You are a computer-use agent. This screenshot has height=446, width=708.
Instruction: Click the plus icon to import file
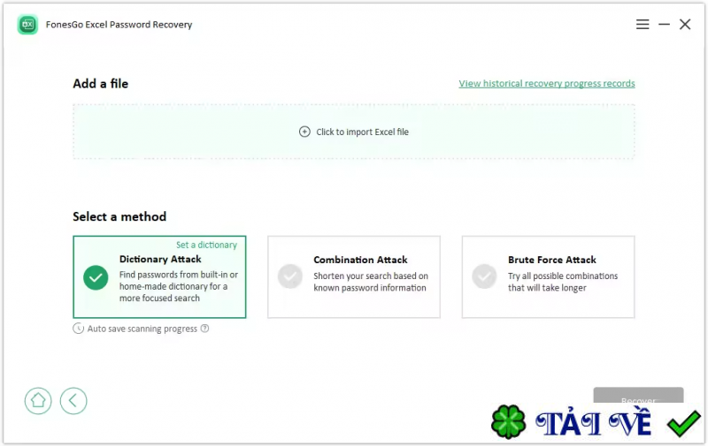304,132
